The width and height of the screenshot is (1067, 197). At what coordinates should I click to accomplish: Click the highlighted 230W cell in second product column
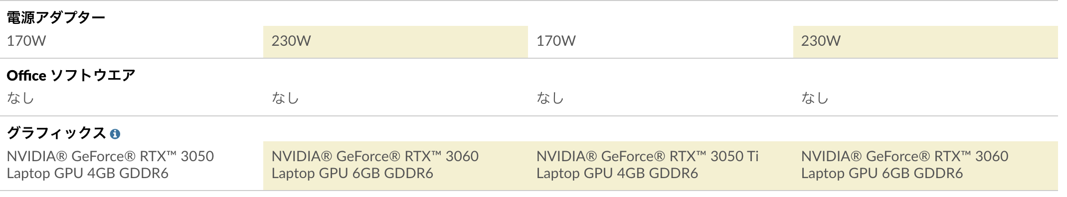point(395,42)
